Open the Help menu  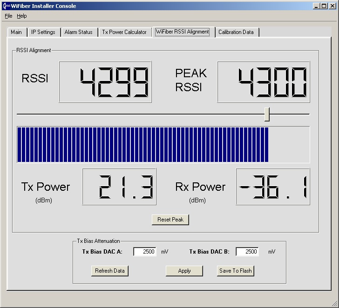tap(21, 16)
